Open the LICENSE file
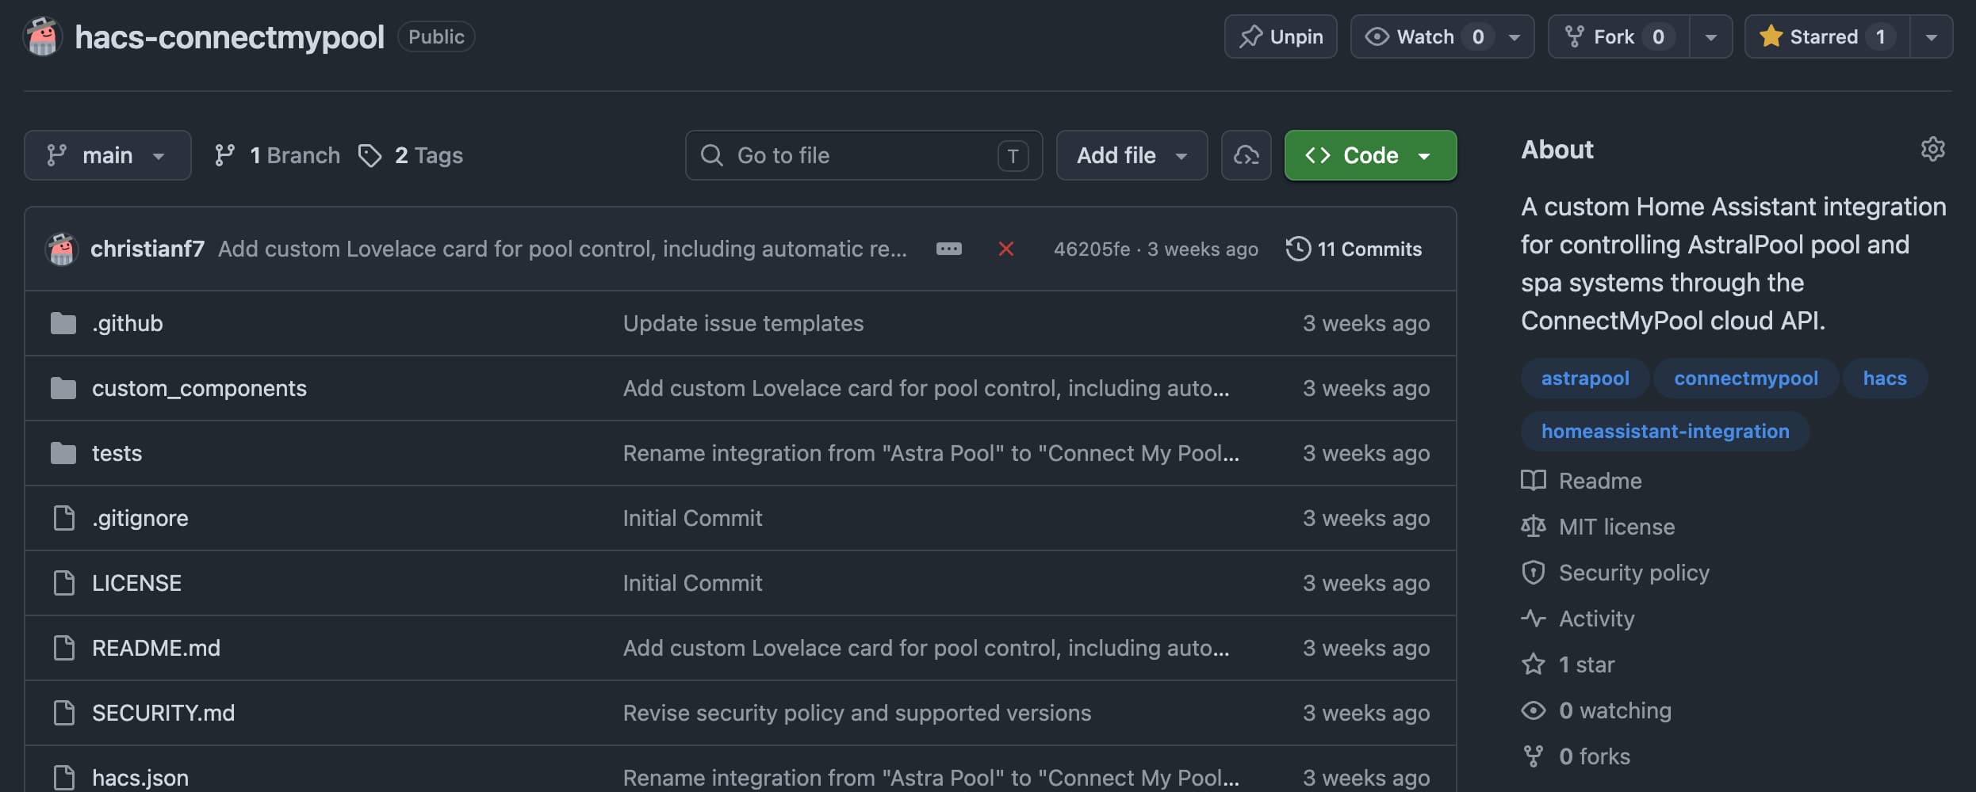 pyautogui.click(x=136, y=583)
